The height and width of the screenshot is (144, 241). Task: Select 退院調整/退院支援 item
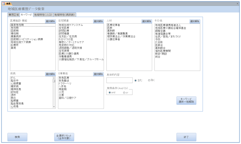pos(81,48)
